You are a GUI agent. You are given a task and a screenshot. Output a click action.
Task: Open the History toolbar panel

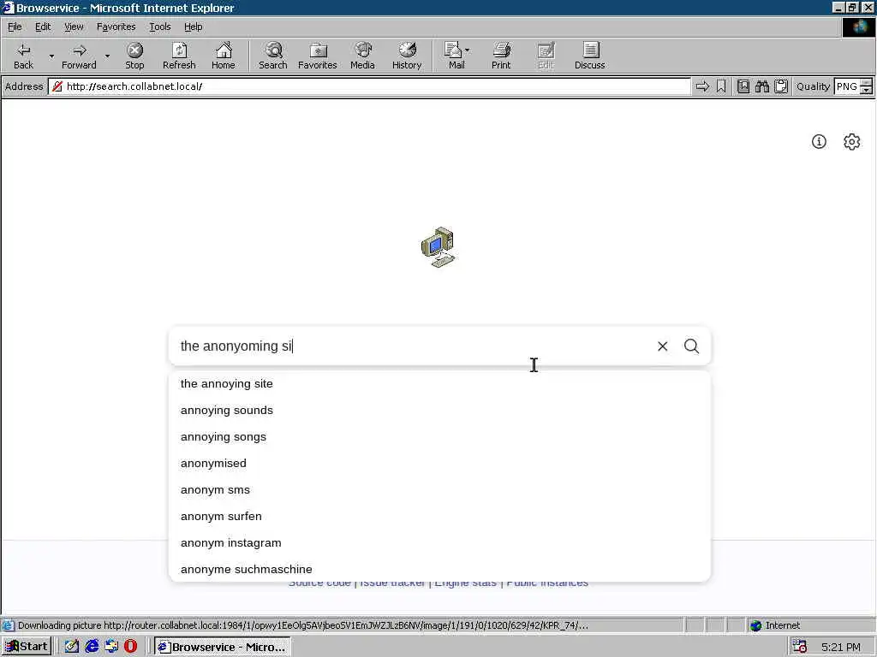[x=407, y=56]
